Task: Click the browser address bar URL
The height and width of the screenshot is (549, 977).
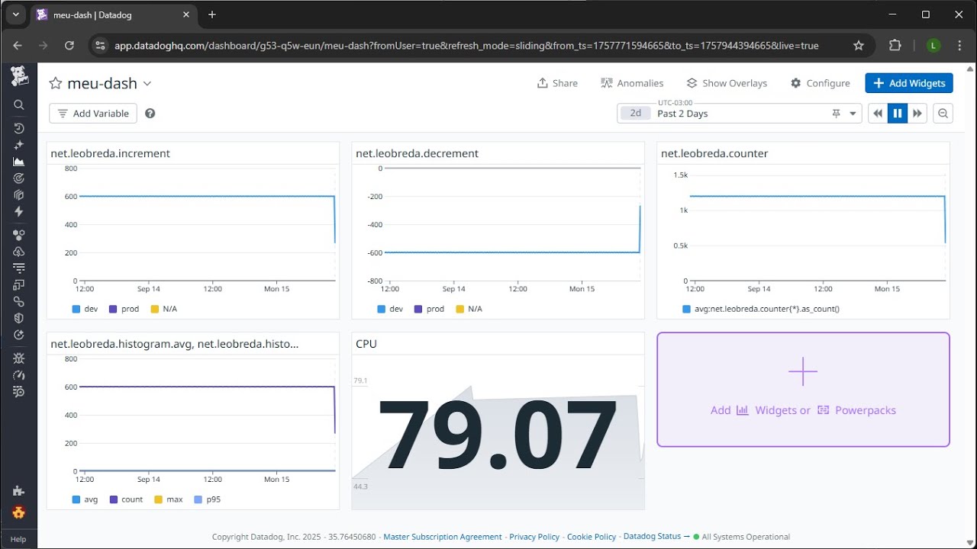Action: (466, 46)
